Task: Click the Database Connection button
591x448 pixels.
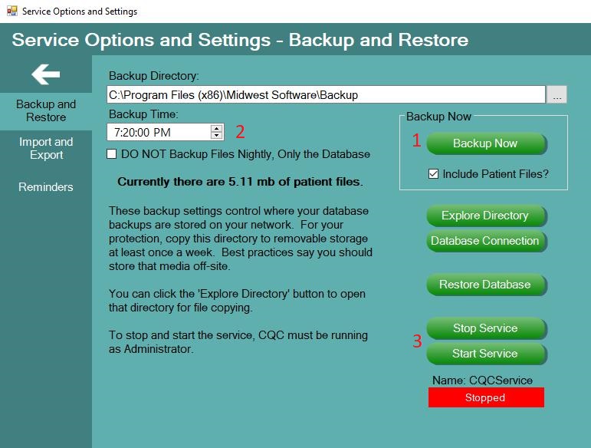Action: click(485, 241)
